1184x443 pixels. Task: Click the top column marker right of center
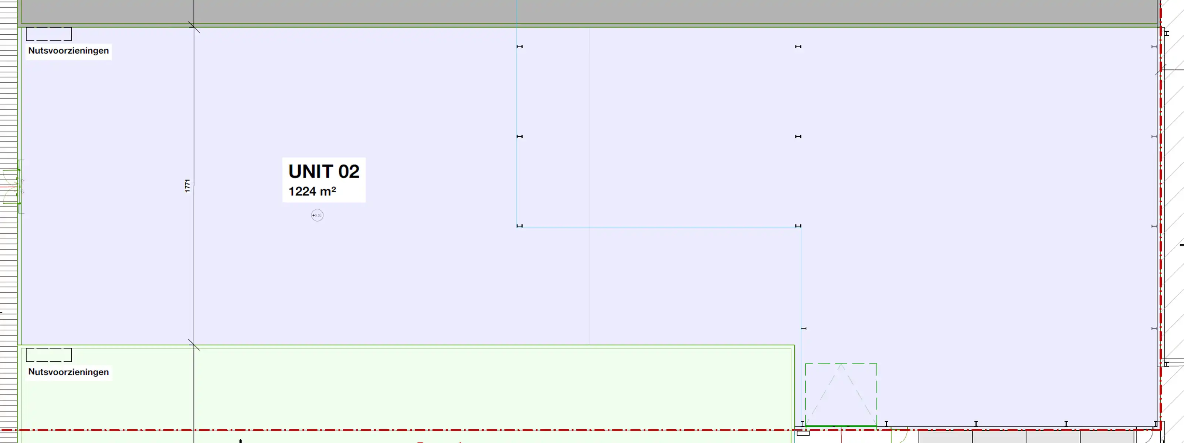point(798,47)
